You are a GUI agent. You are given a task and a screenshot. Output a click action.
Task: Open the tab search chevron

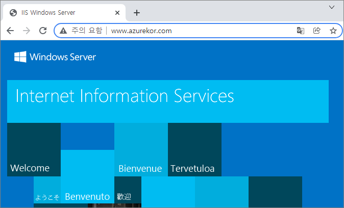tap(331, 7)
